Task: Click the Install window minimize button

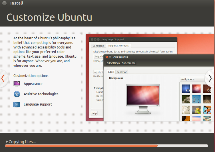Action: coord(4,3)
